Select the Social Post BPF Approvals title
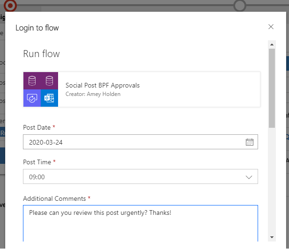 (103, 86)
